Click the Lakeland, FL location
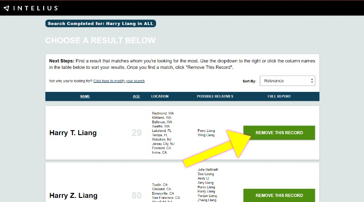The height and width of the screenshot is (202, 364). point(162,131)
